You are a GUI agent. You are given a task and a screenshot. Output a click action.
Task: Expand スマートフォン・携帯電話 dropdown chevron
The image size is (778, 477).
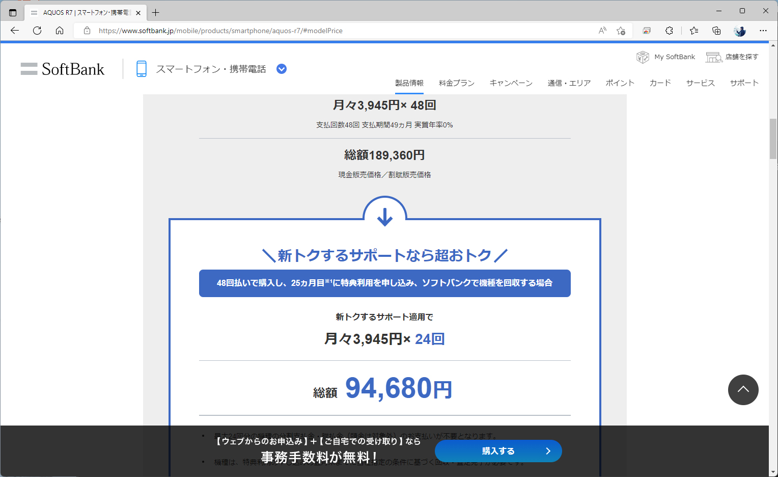point(281,69)
